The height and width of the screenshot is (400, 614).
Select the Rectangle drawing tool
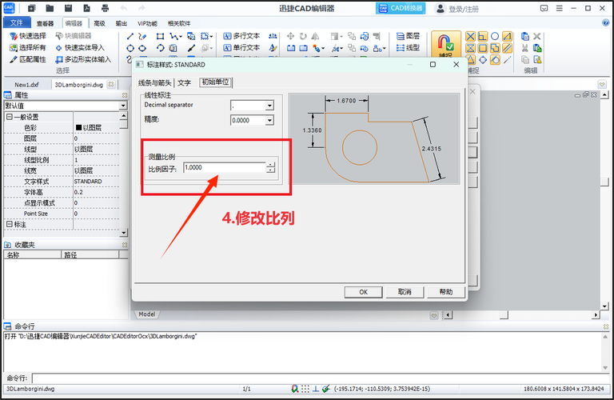pos(160,37)
